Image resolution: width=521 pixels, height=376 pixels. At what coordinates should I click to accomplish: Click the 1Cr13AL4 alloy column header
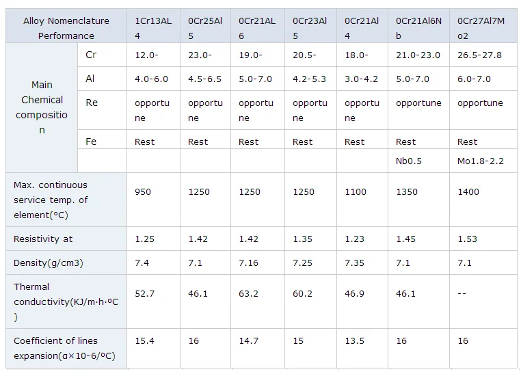coord(152,28)
